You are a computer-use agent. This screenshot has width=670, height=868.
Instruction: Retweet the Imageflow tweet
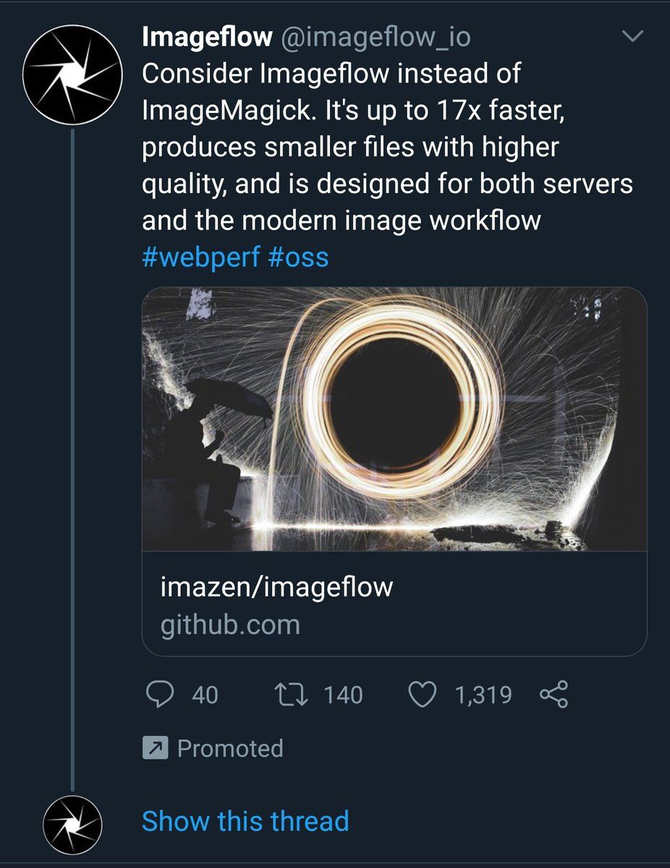click(293, 695)
